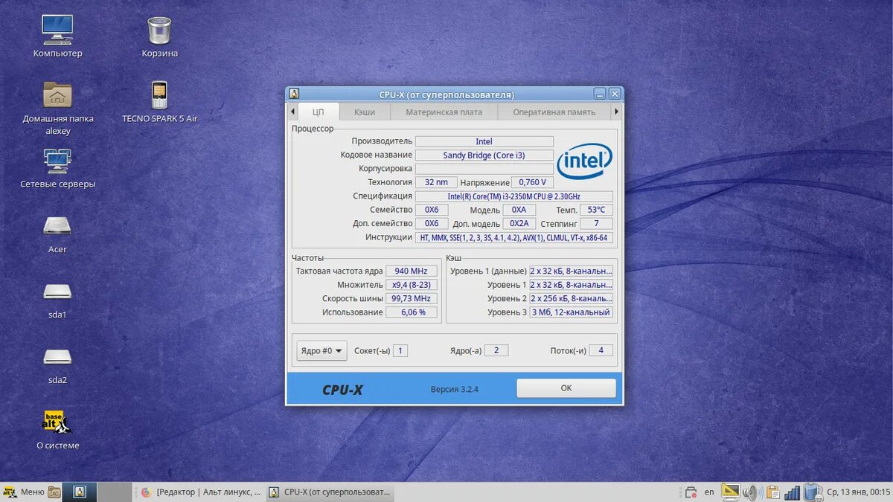893x502 pixels.
Task: Click the Уровень 2 cache value 2 x 256 кБ
Action: (x=572, y=298)
